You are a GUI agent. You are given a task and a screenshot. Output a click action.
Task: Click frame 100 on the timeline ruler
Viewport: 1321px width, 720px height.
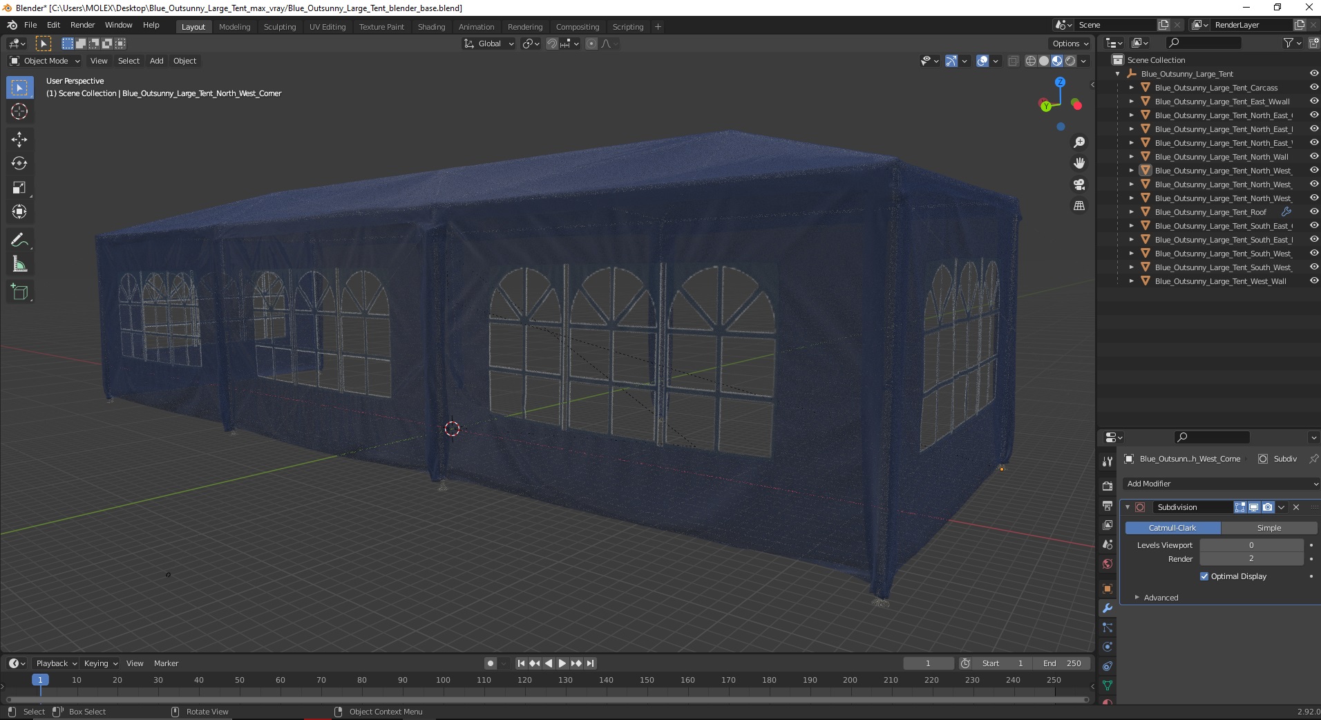[x=443, y=680]
